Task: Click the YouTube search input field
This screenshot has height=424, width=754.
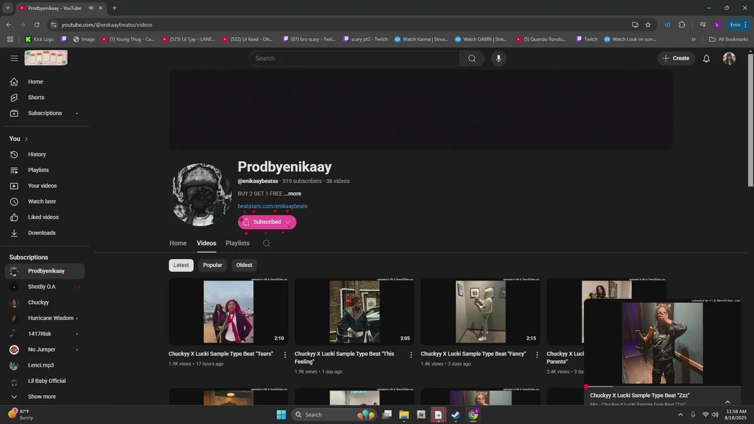Action: (x=355, y=58)
